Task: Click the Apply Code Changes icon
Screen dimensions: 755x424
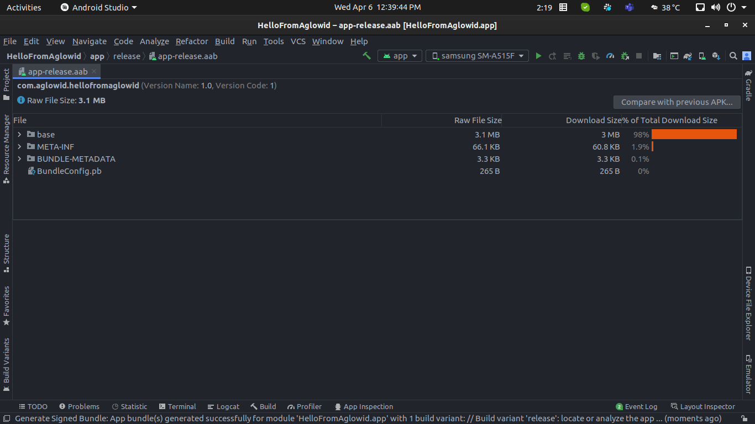Action: click(x=567, y=56)
